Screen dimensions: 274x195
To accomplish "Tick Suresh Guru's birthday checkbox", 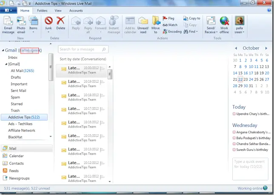I will click(x=234, y=150).
